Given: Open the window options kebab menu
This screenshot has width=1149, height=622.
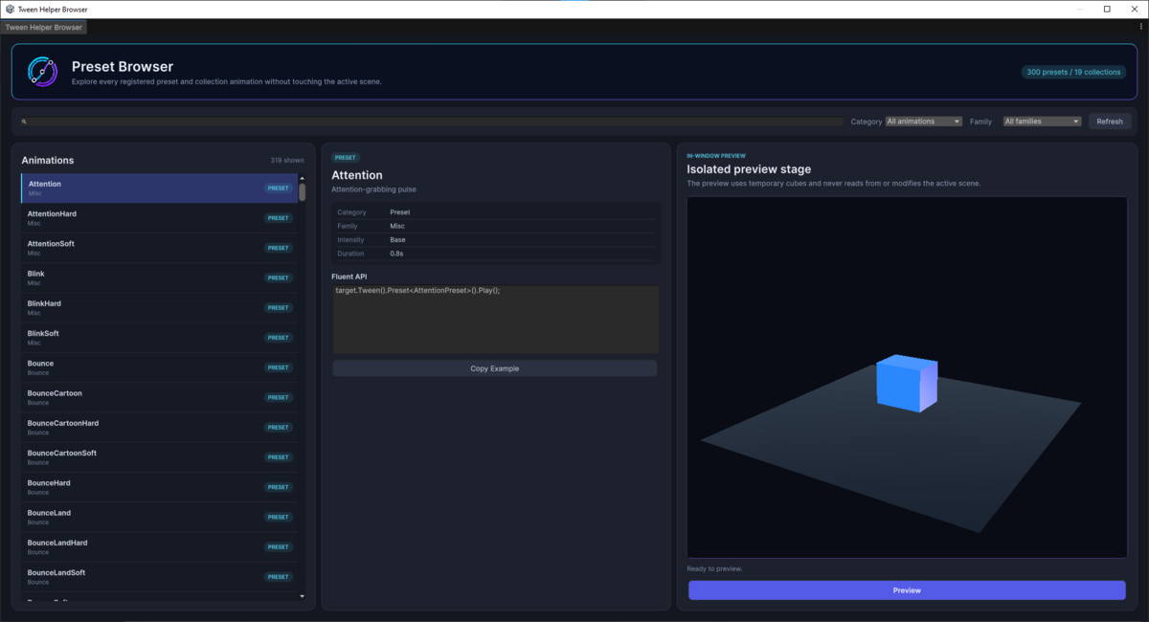Looking at the screenshot, I should (1140, 27).
